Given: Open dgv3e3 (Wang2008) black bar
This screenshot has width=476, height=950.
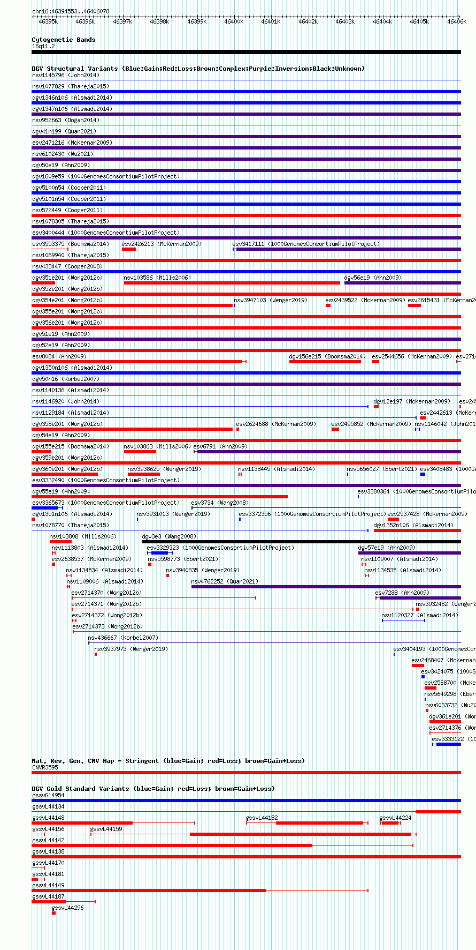Looking at the screenshot, I should coord(301,542).
